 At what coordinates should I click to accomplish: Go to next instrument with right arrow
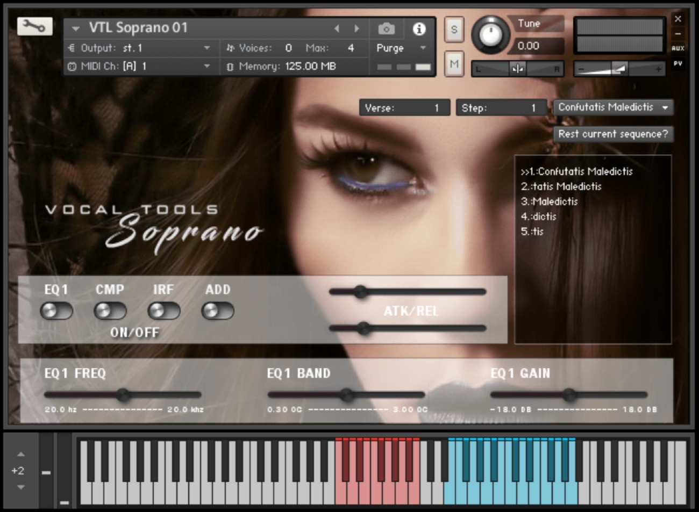pos(356,28)
